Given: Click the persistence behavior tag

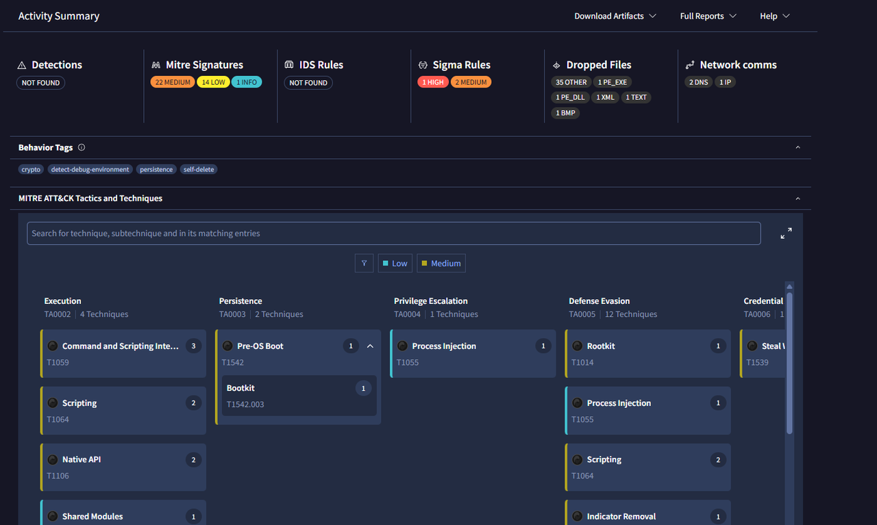Looking at the screenshot, I should 156,169.
